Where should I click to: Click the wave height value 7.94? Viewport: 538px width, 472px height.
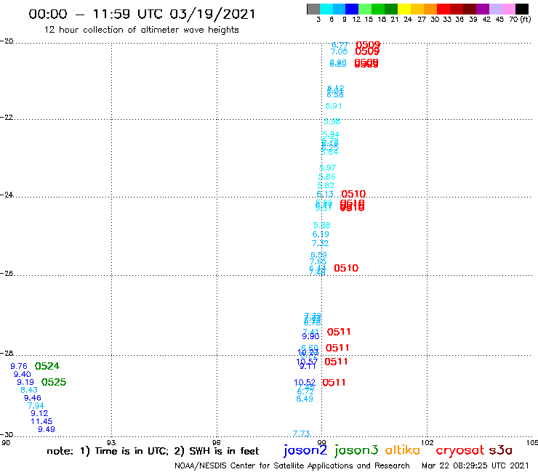pos(36,406)
